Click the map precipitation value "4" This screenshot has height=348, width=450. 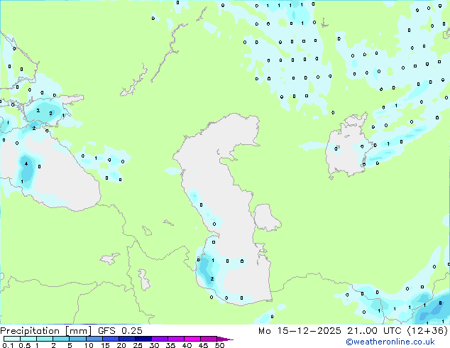point(26,163)
